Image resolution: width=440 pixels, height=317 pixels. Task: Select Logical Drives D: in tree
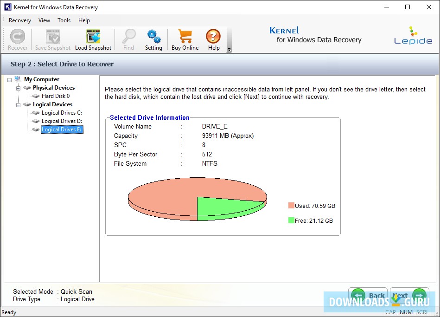(62, 121)
